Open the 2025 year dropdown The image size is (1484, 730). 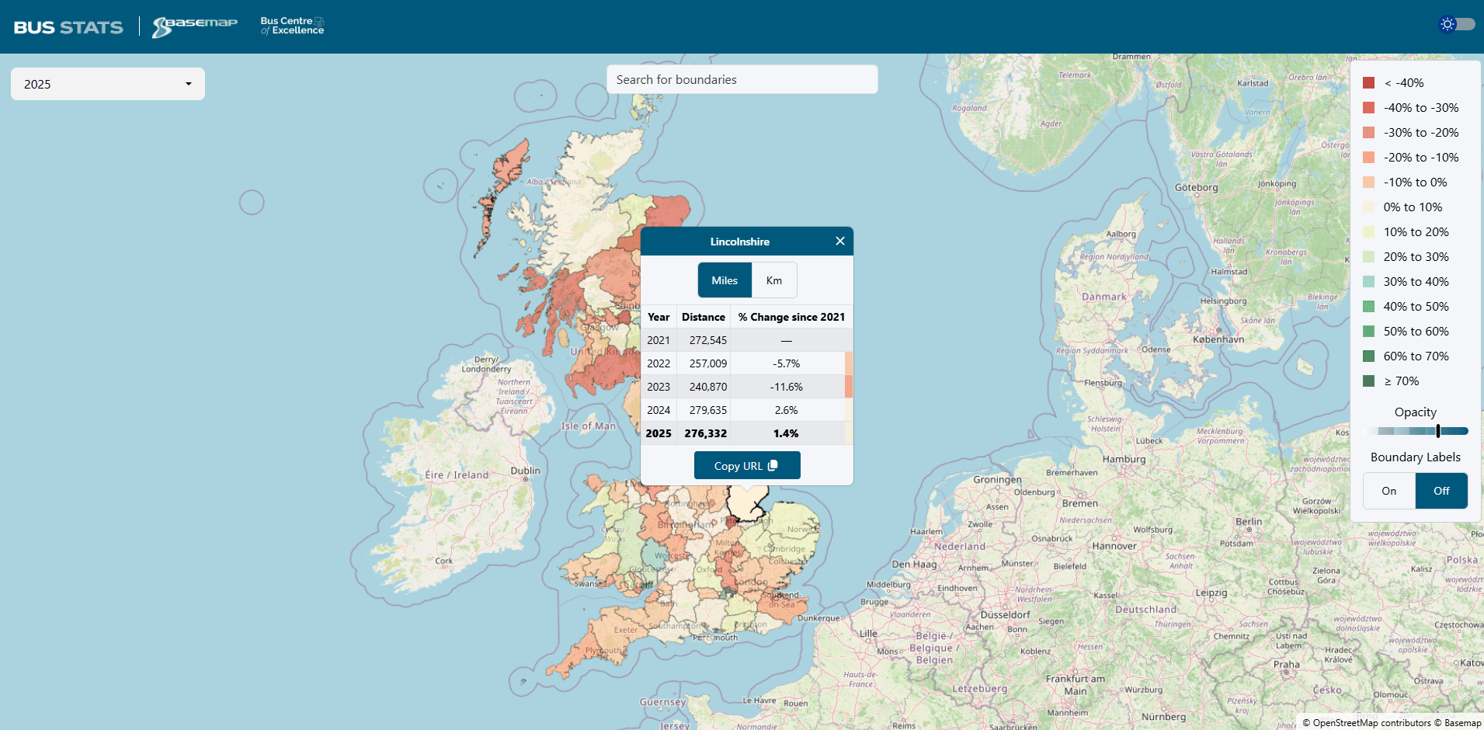[108, 84]
